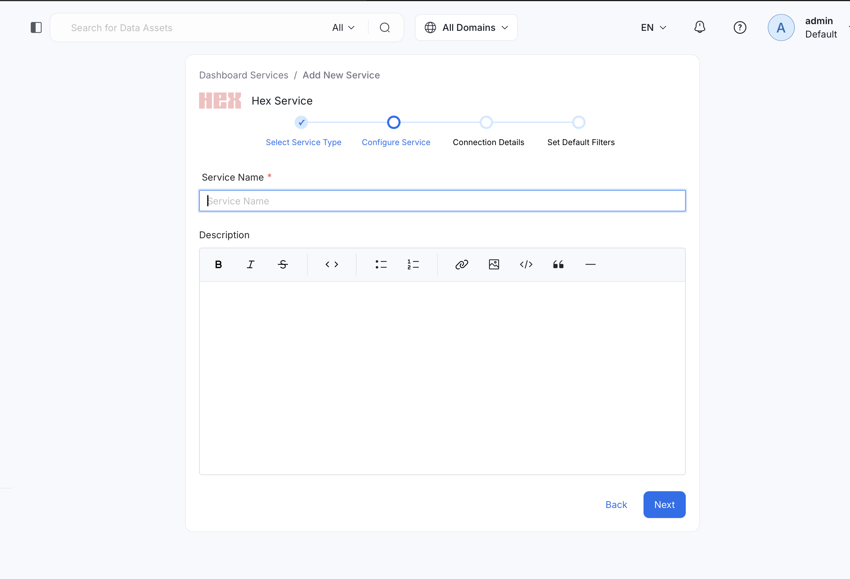850x579 pixels.
Task: Click the Dashboard Services breadcrumb link
Action: pyautogui.click(x=244, y=75)
